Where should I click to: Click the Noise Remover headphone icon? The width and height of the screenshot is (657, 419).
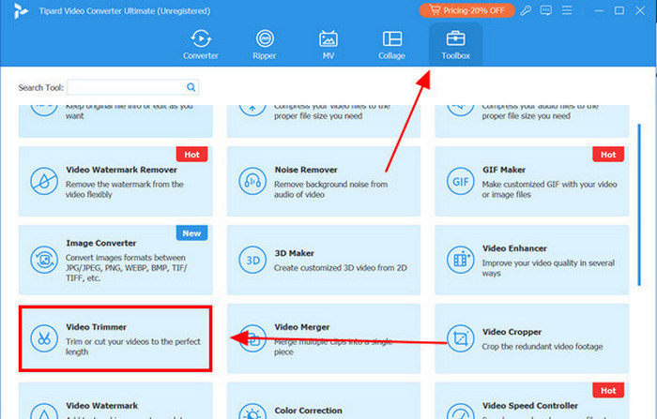click(252, 181)
